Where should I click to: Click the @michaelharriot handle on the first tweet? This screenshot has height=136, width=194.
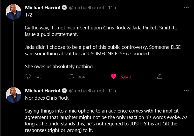[x=86, y=8]
